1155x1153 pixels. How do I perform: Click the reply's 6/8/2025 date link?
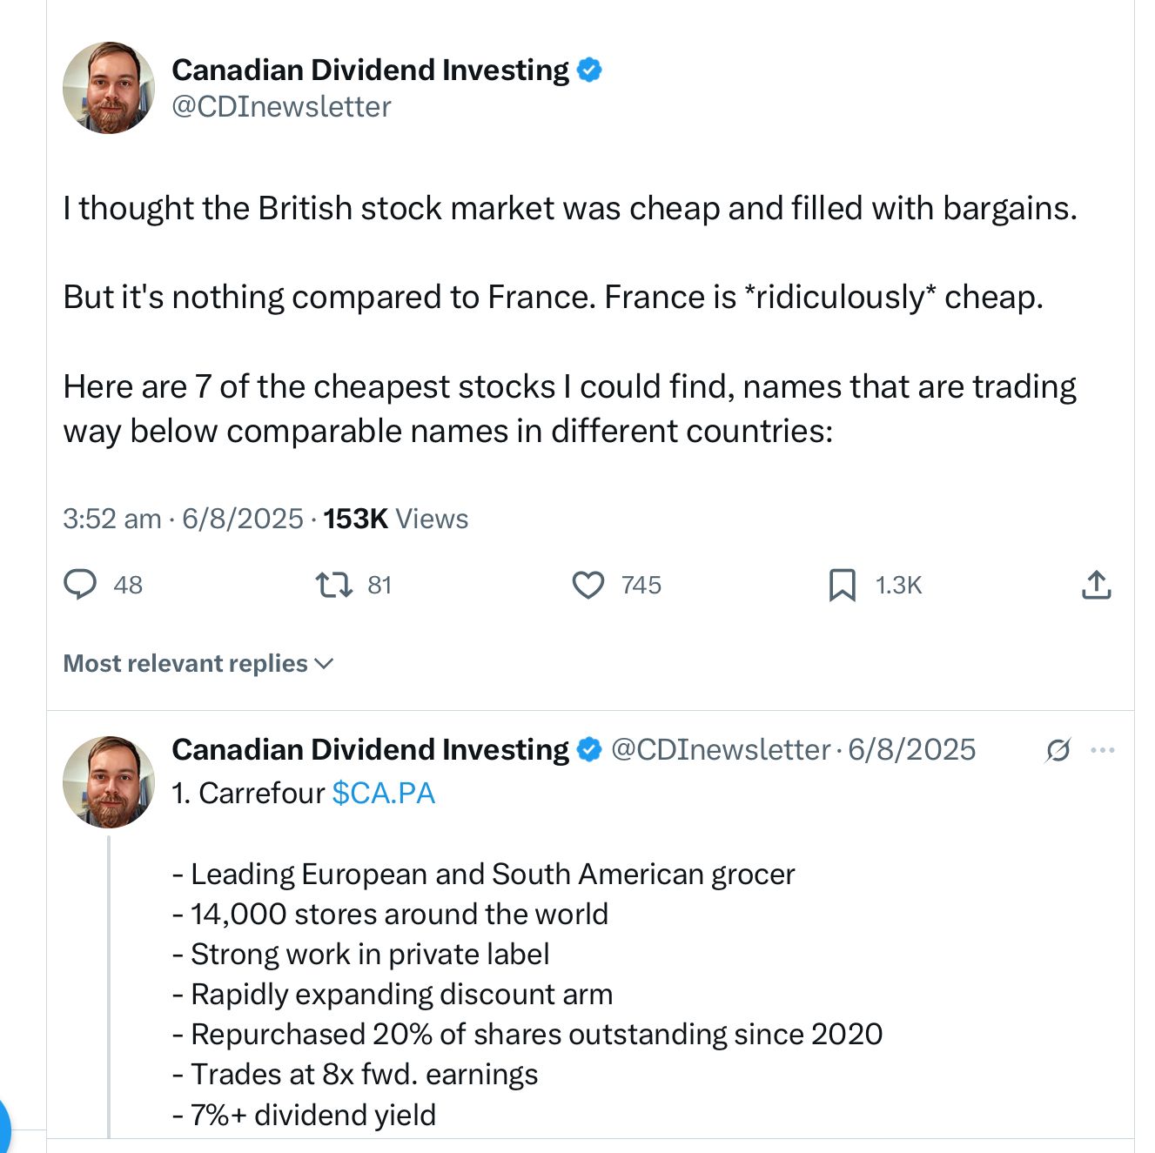coord(911,749)
